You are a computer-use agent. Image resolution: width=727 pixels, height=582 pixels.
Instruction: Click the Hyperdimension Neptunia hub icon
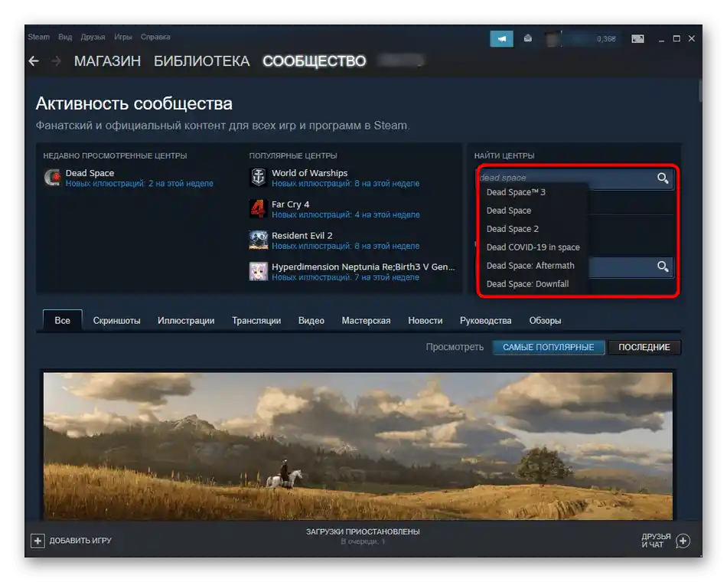point(258,272)
